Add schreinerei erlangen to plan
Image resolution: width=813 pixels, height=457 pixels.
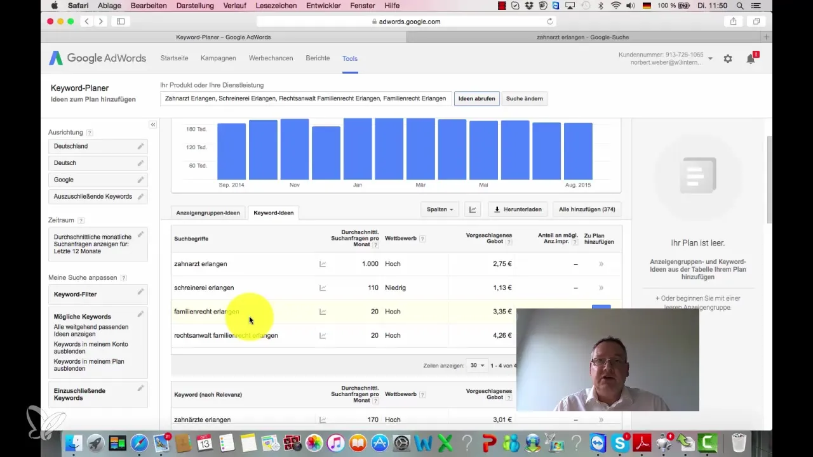[601, 288]
